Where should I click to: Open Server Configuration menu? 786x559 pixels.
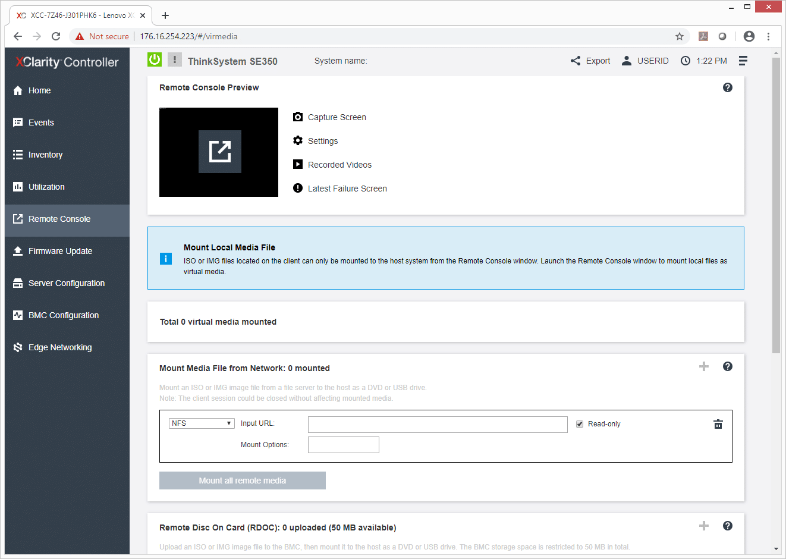(67, 283)
